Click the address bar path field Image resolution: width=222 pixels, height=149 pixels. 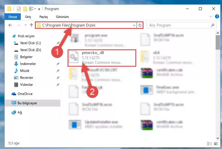86,25
